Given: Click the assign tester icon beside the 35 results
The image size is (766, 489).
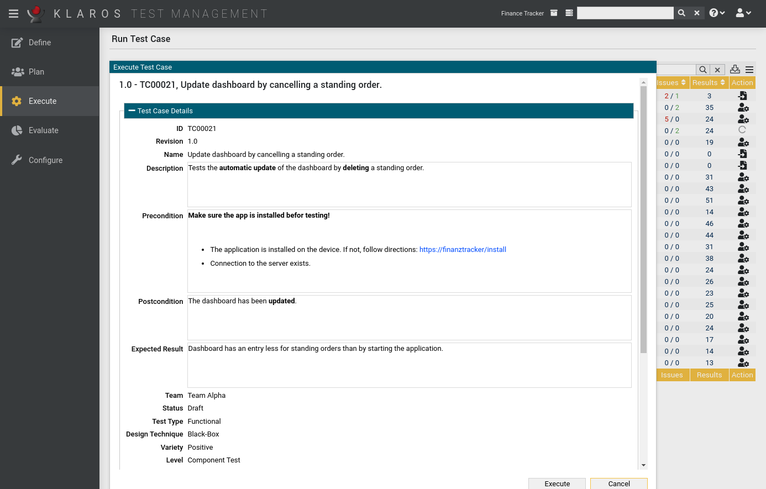Looking at the screenshot, I should tap(743, 107).
